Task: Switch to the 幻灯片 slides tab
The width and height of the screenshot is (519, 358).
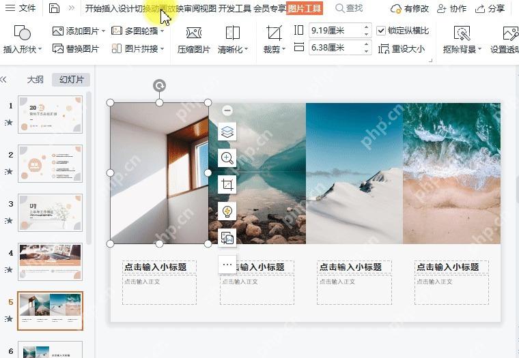Action: tap(71, 79)
